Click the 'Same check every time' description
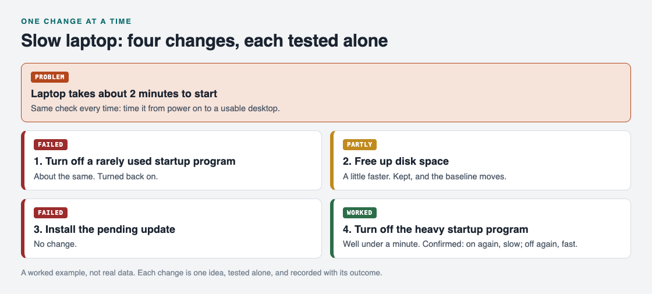This screenshot has width=652, height=294. pyautogui.click(x=155, y=108)
